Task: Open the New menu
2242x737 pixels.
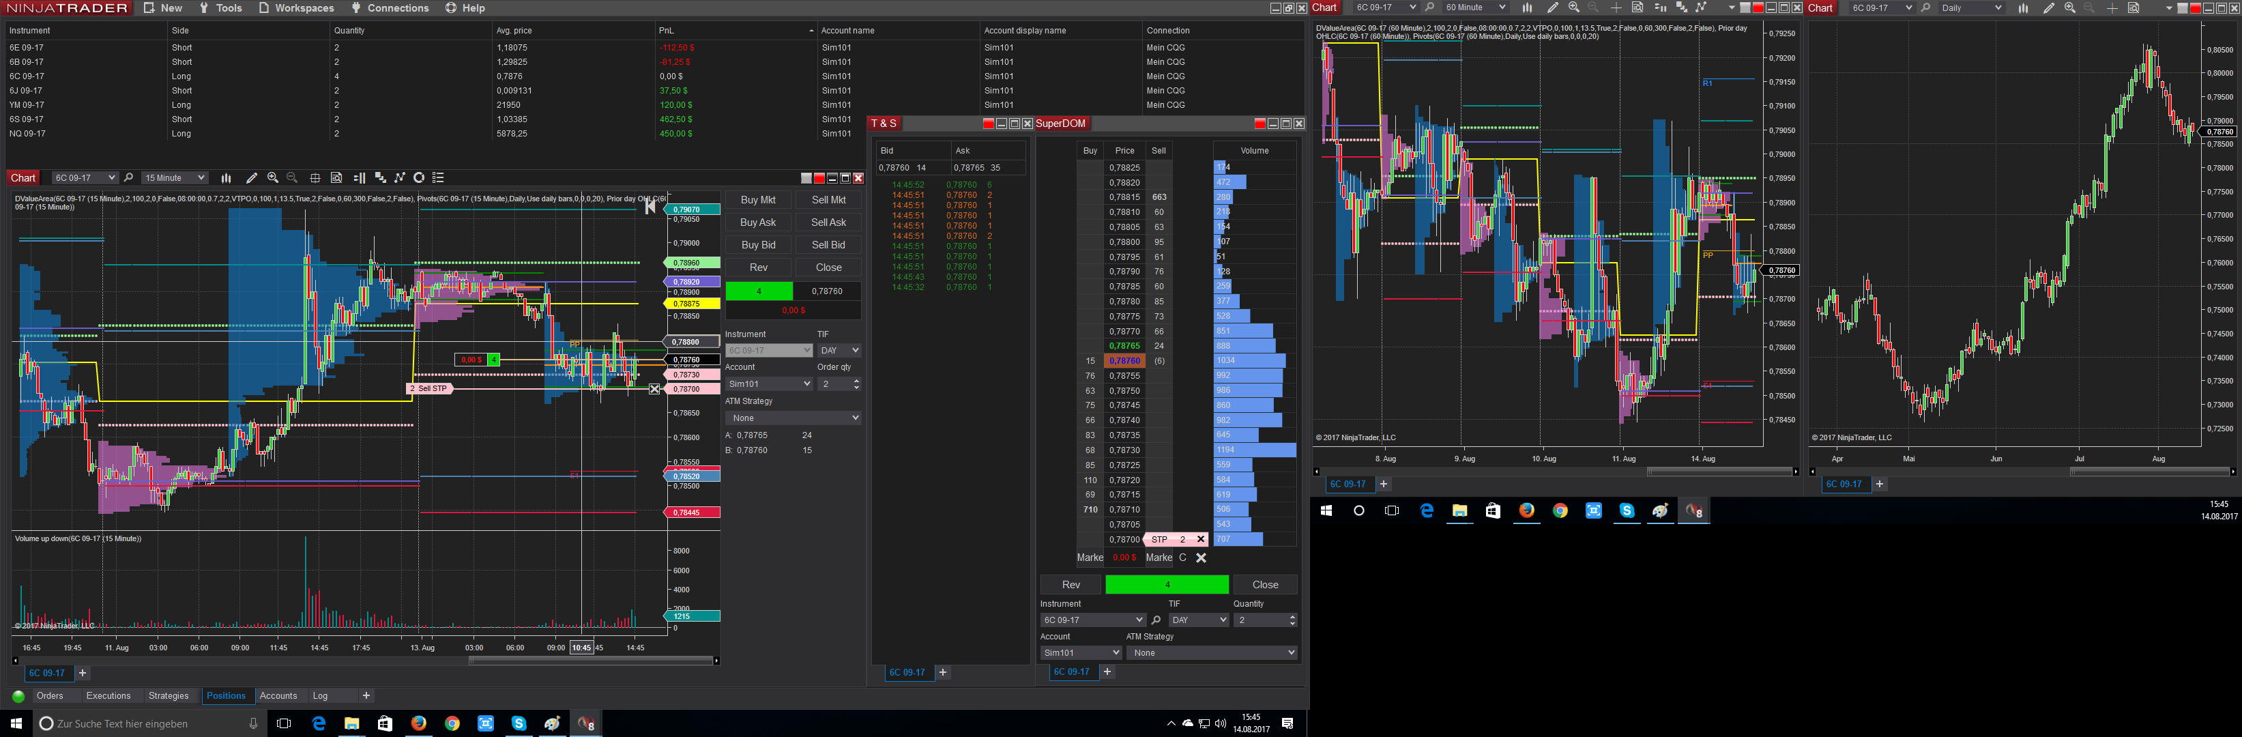Action: pyautogui.click(x=163, y=8)
